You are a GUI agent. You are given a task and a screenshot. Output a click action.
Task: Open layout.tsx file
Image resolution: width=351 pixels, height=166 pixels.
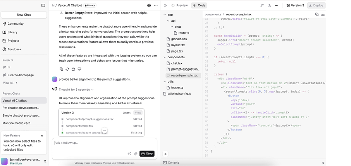pyautogui.click(x=175, y=45)
